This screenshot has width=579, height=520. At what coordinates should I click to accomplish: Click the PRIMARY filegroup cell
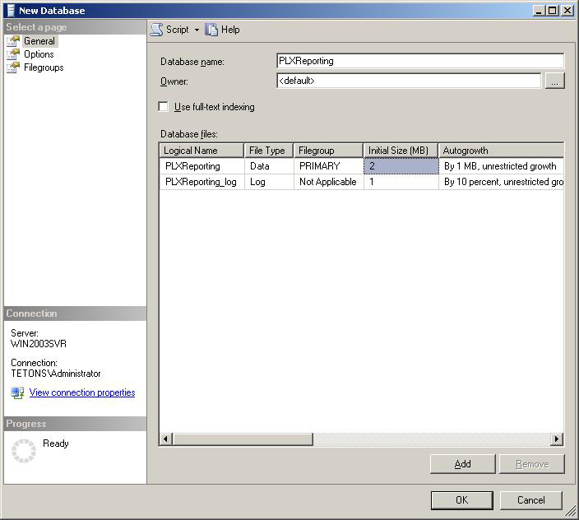click(x=329, y=166)
